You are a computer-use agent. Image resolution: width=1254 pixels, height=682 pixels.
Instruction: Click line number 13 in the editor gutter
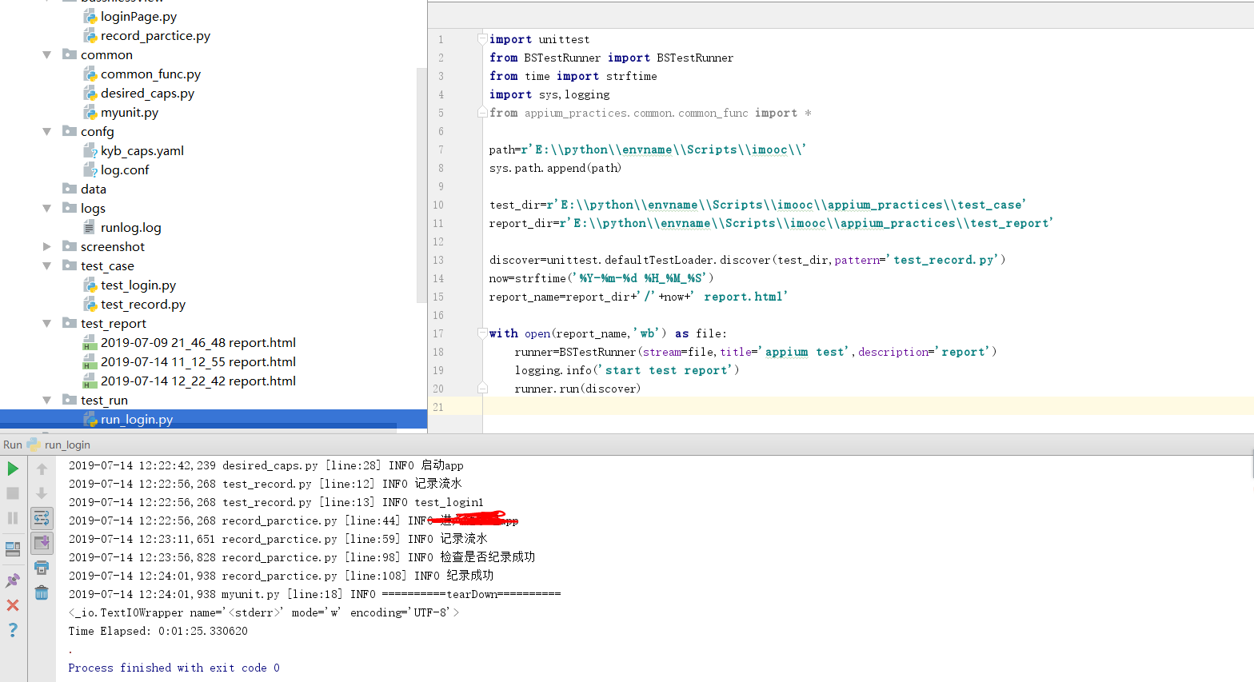coord(438,260)
